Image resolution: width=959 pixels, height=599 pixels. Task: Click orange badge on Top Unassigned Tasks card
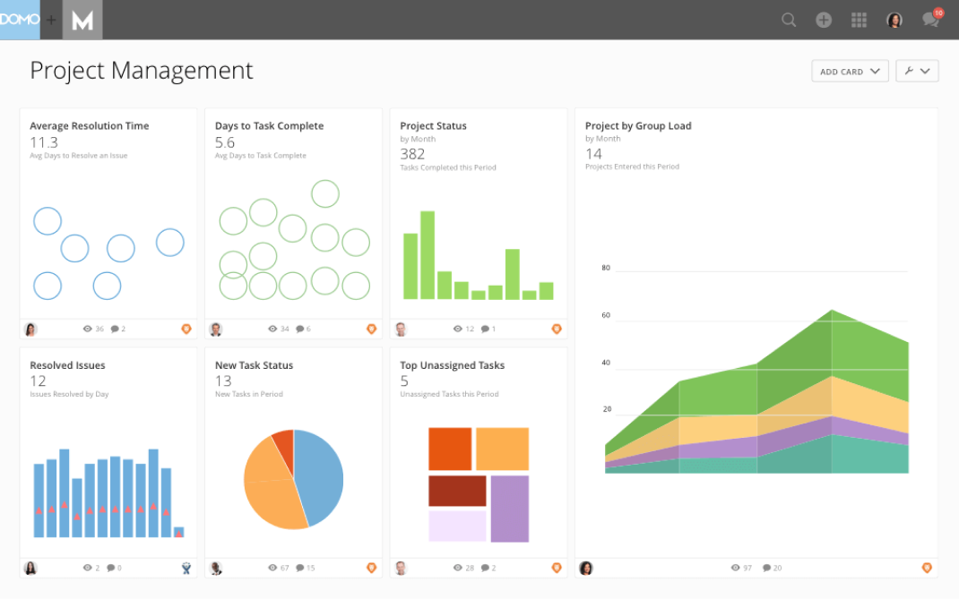[557, 568]
